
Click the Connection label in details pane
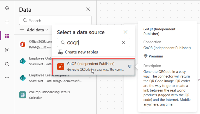[x=152, y=42]
